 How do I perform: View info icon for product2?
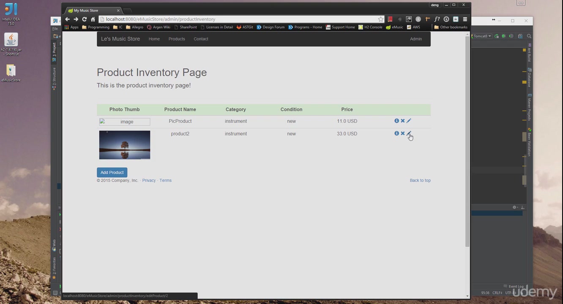pyautogui.click(x=396, y=133)
